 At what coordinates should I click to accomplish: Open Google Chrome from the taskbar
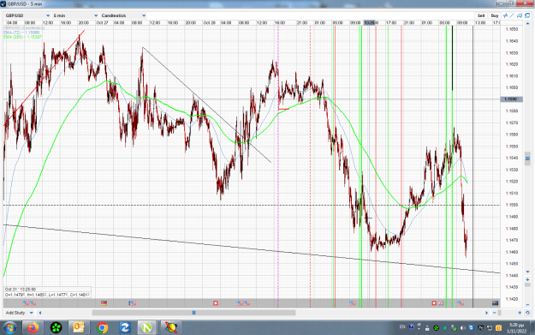(x=102, y=328)
